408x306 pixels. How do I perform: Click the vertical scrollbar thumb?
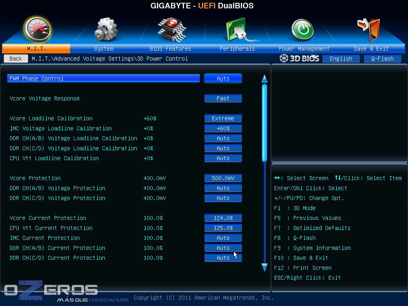click(264, 122)
